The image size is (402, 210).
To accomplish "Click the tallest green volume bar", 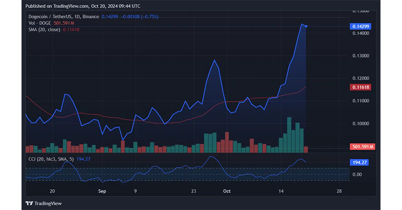I will (289, 135).
